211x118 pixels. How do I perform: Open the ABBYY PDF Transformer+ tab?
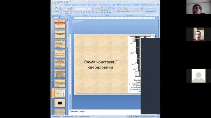coord(148,5)
